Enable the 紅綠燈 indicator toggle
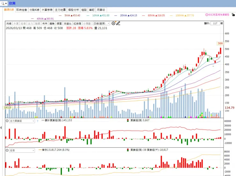This screenshot has width=236, height=176. click(77, 24)
